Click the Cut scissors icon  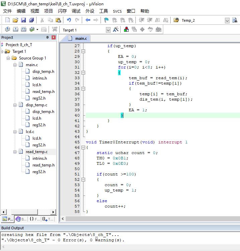(42, 20)
